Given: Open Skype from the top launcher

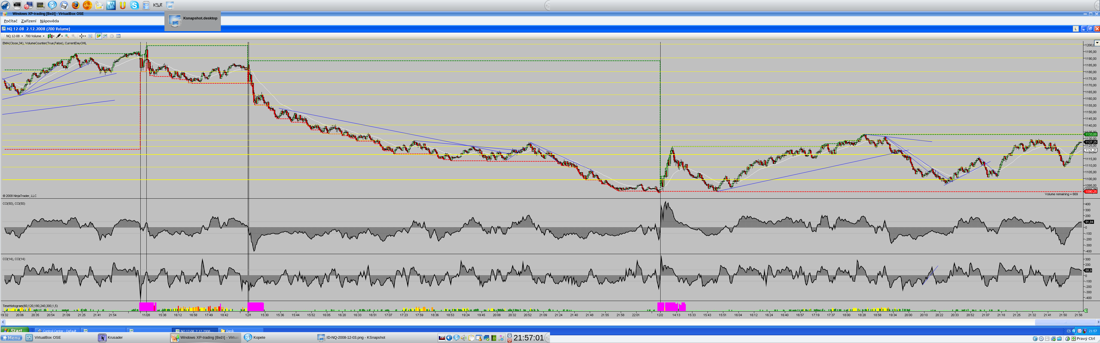Looking at the screenshot, I should point(134,5).
